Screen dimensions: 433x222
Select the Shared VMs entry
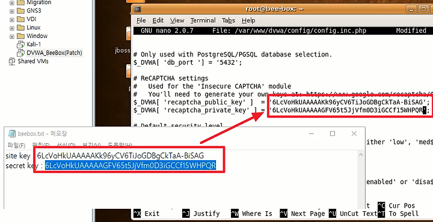[33, 61]
